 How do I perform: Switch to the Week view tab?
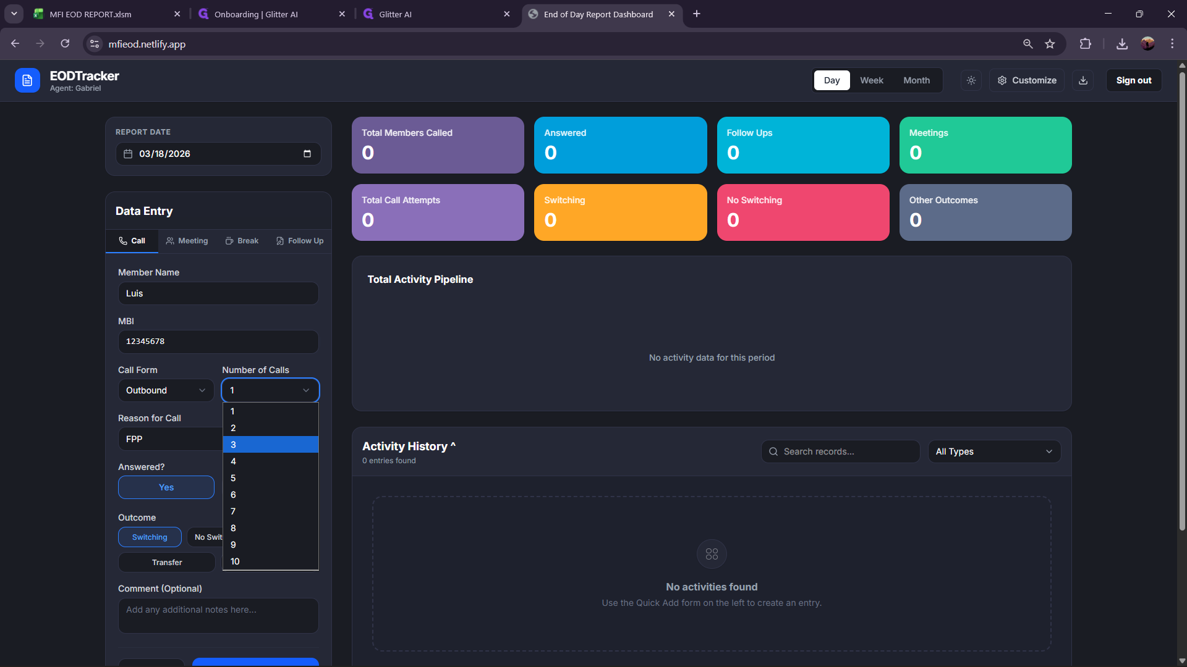(871, 80)
